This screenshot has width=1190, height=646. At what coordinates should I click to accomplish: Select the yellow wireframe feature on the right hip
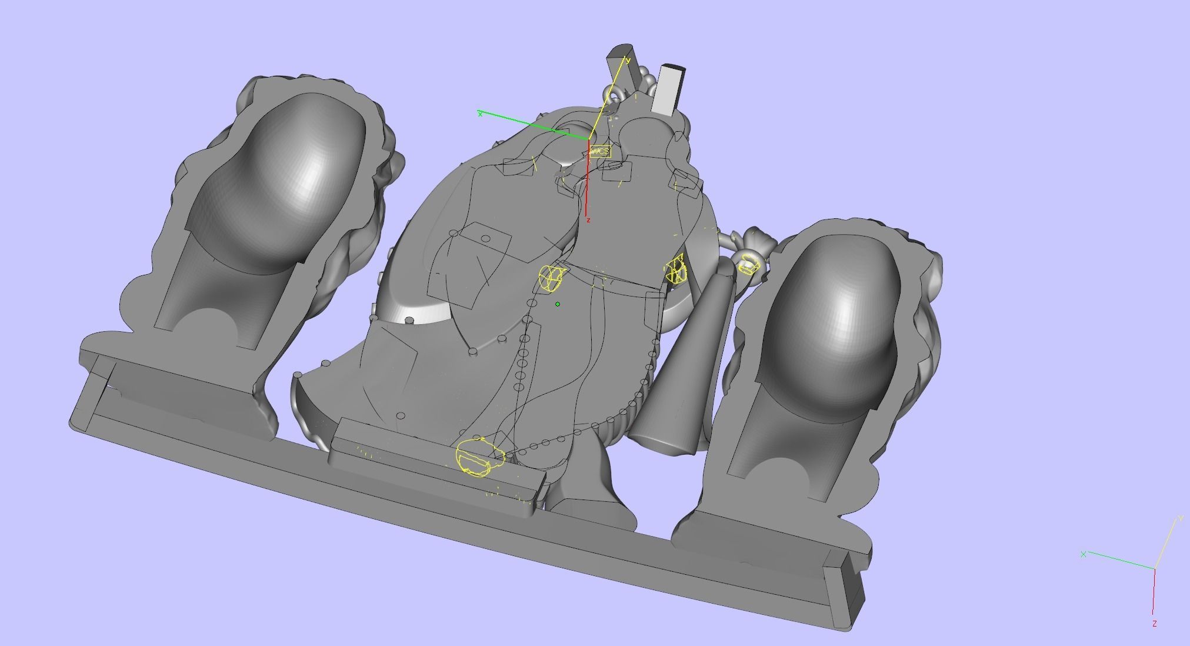tap(675, 270)
